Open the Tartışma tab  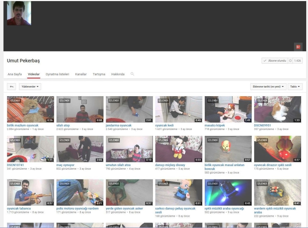pyautogui.click(x=99, y=74)
